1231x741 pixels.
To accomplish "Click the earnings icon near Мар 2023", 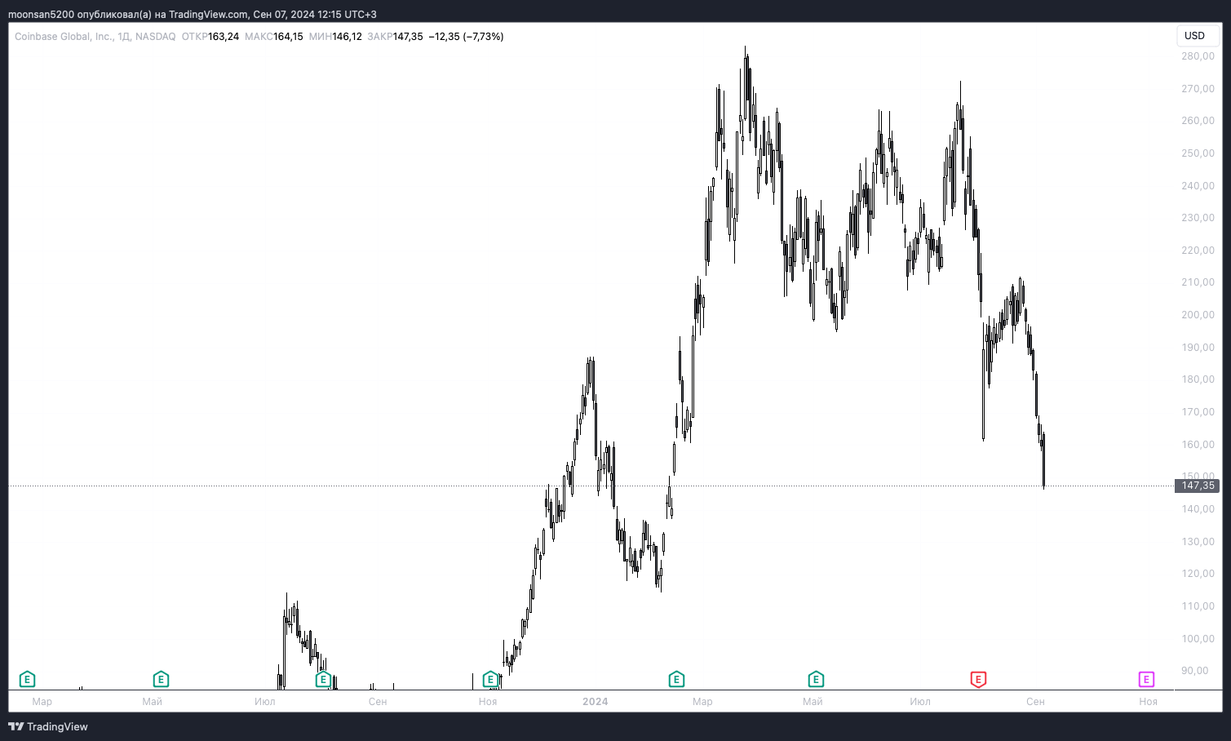I will tap(27, 679).
